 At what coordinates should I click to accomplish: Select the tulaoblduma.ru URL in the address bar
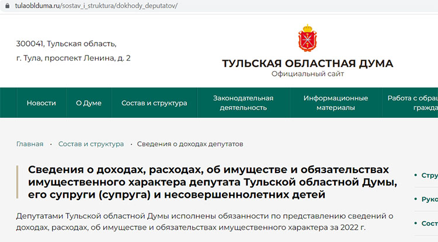coord(96,6)
